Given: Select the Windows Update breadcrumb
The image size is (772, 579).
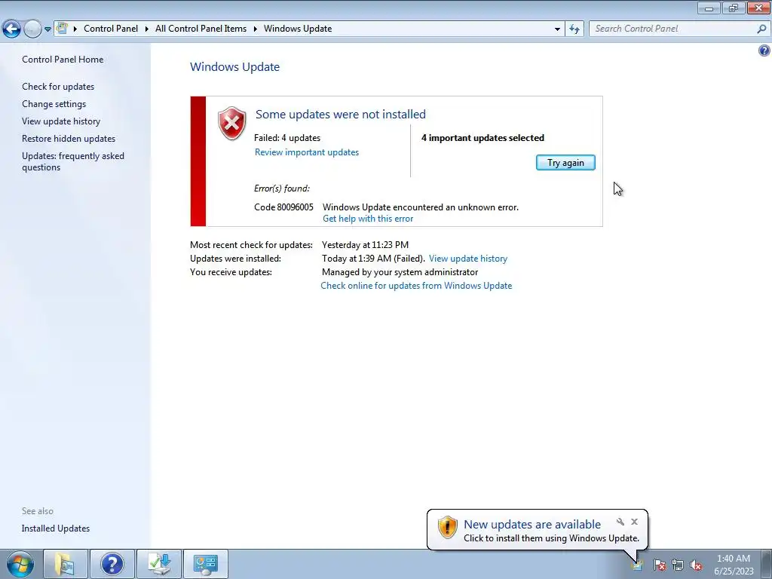Looking at the screenshot, I should point(298,29).
